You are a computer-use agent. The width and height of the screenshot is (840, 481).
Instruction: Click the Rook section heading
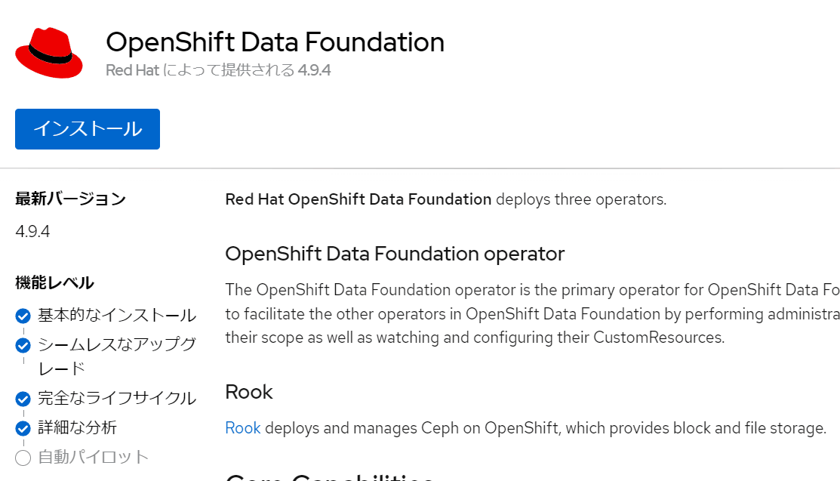click(249, 392)
